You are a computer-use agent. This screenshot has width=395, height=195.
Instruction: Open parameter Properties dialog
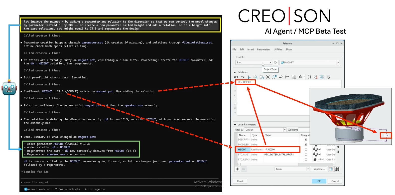[319, 169]
